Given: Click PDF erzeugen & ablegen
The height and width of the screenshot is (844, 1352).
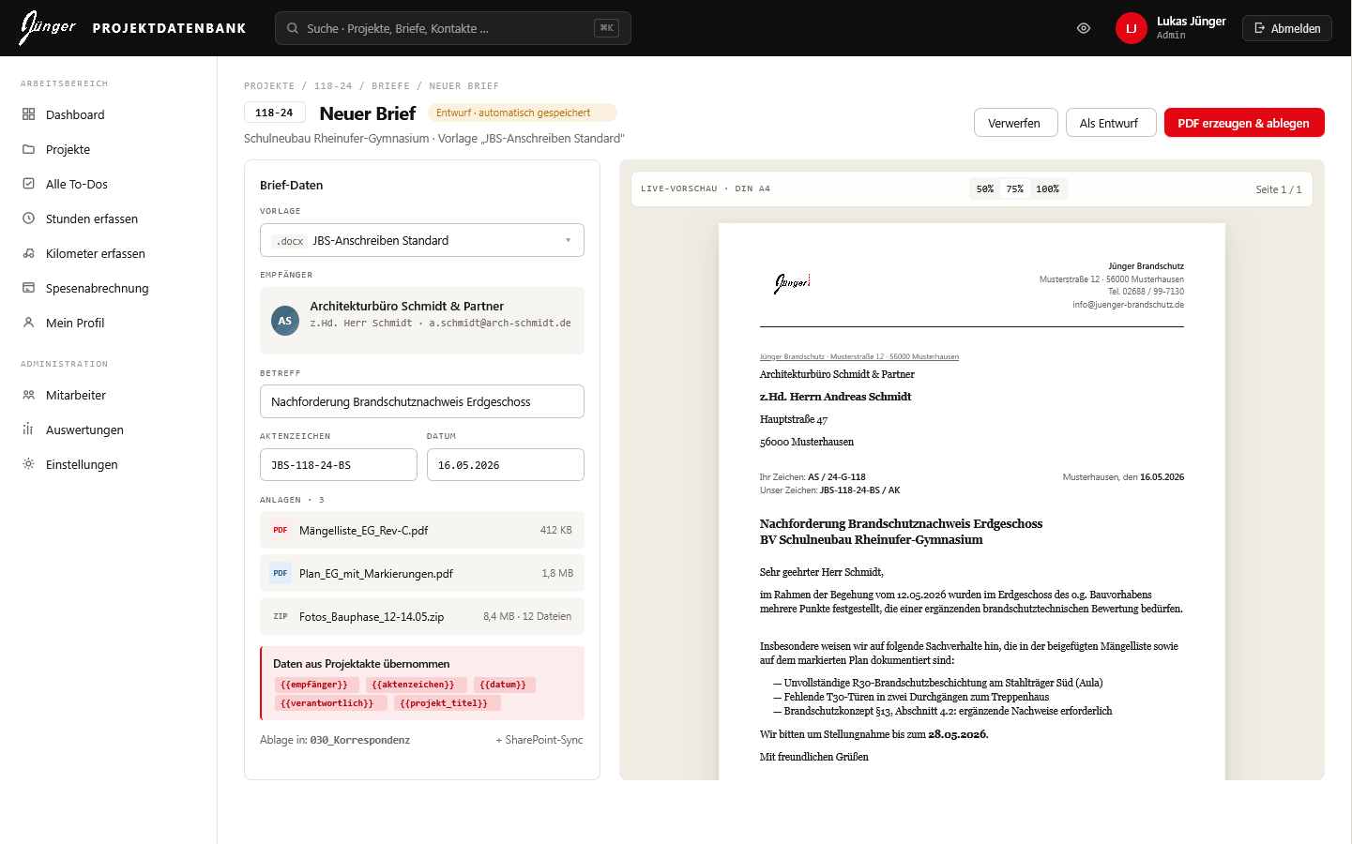Looking at the screenshot, I should (1244, 123).
